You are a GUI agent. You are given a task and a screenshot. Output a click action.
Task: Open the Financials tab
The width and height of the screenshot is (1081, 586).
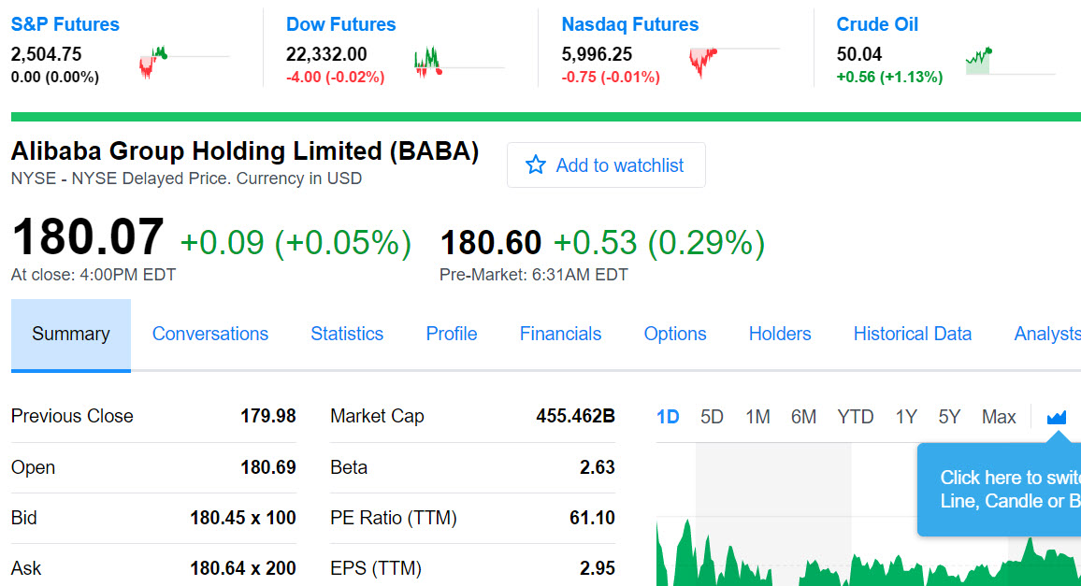560,334
